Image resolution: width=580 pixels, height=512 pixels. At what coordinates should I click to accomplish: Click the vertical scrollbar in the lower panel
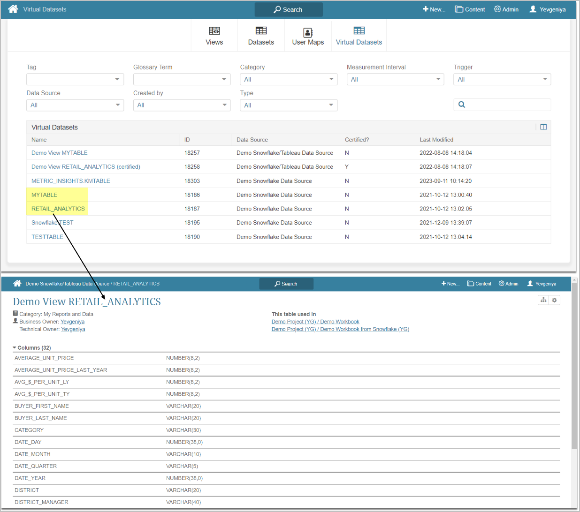tap(574, 375)
